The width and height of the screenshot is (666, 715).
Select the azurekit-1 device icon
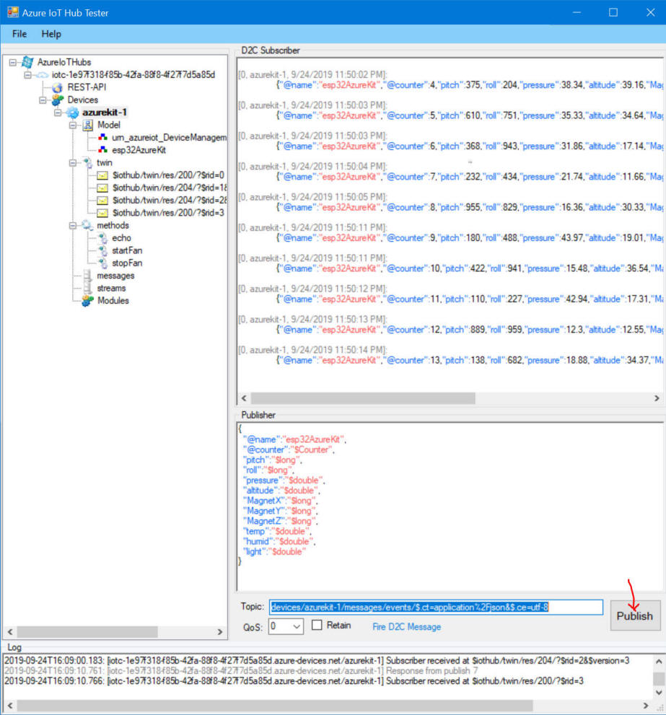point(73,112)
